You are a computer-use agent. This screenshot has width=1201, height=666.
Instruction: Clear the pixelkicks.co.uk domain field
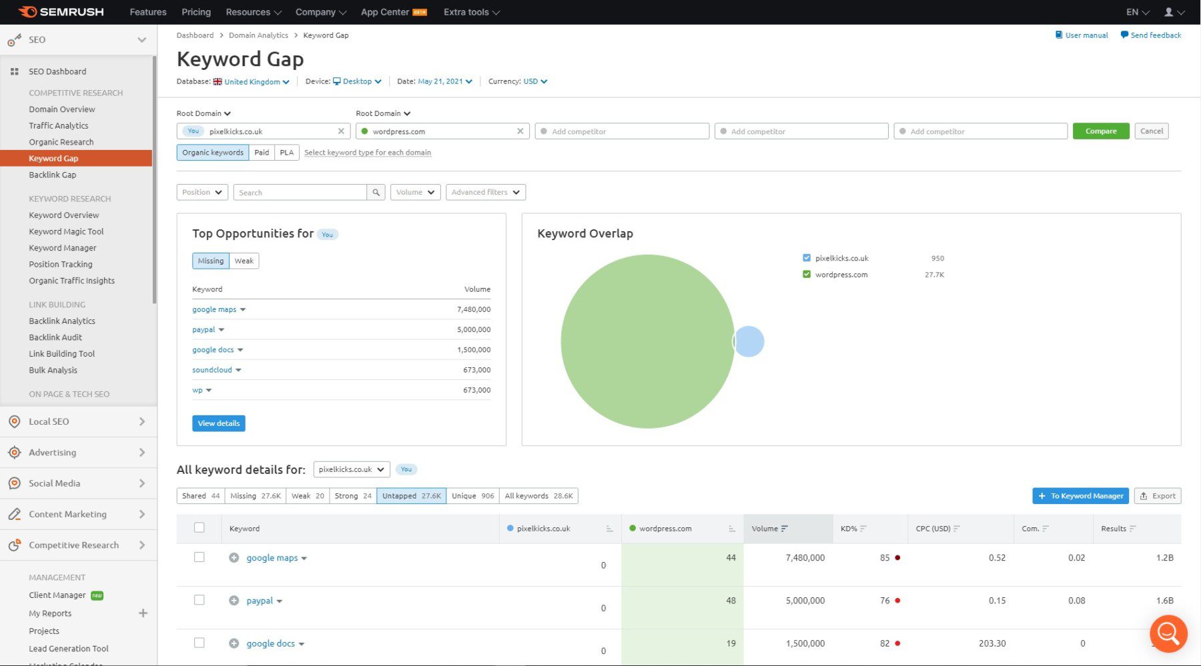click(x=341, y=131)
